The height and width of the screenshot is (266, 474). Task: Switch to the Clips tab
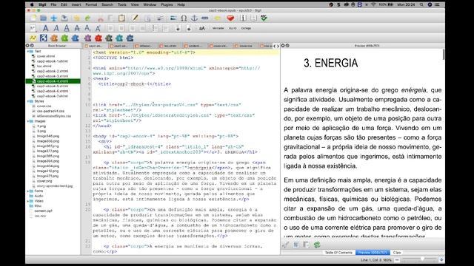[397, 253]
